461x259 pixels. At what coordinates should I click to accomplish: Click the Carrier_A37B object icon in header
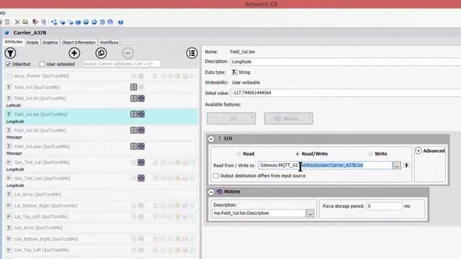[x=6, y=32]
